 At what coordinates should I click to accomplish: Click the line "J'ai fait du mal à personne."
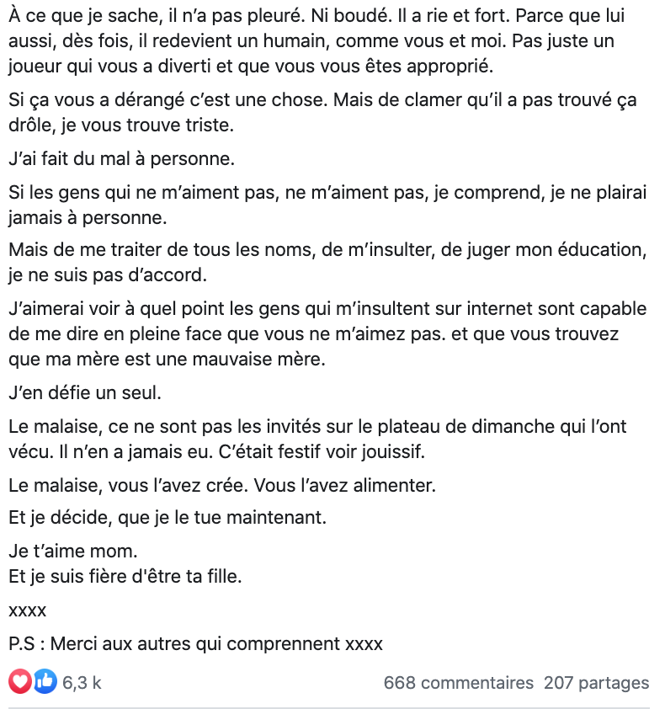pyautogui.click(x=121, y=158)
